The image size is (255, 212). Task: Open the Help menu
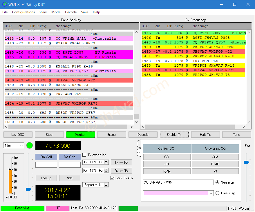point(96,12)
